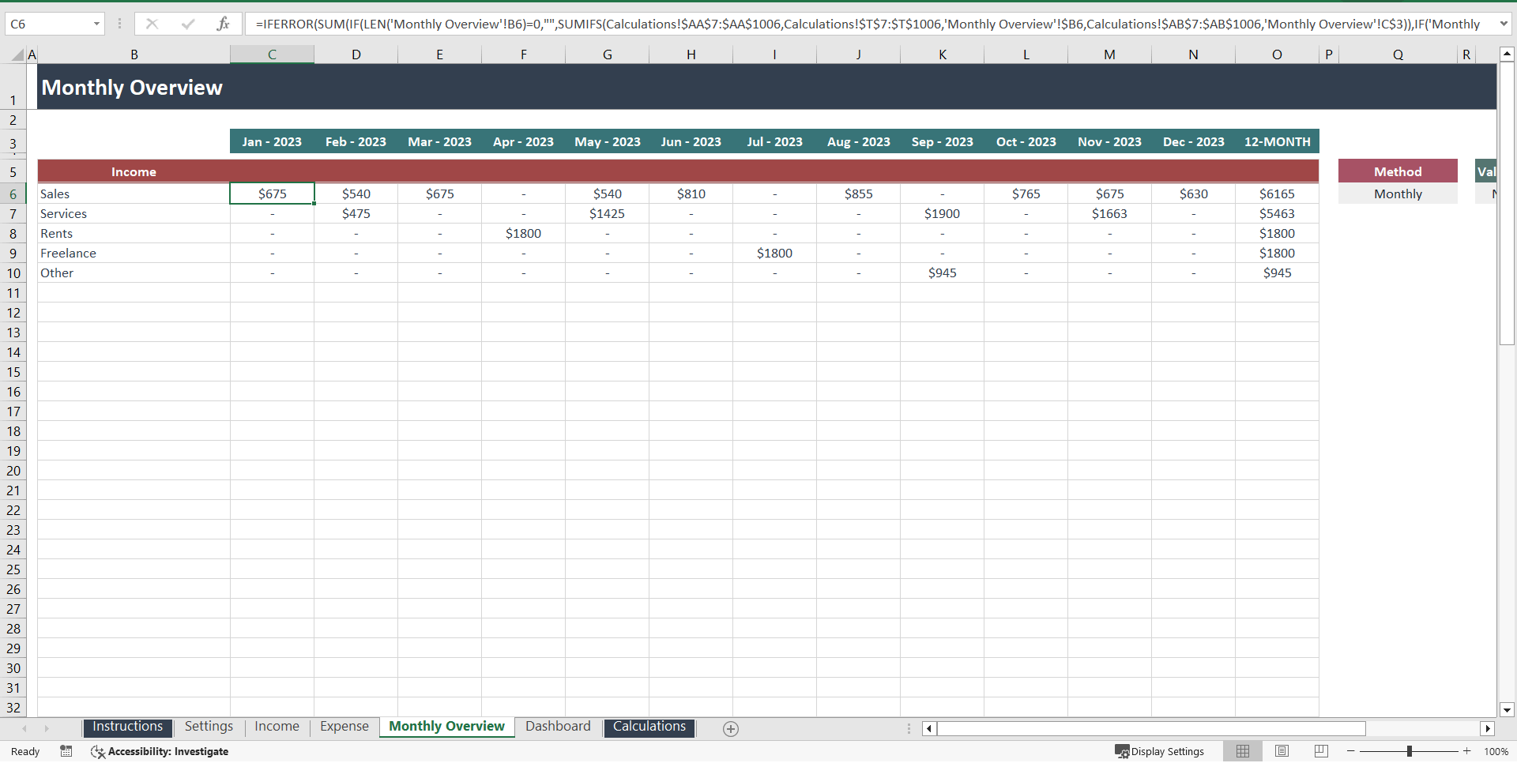Switch to the Income sheet tab
Screen dimensions: 1517x763
click(277, 727)
